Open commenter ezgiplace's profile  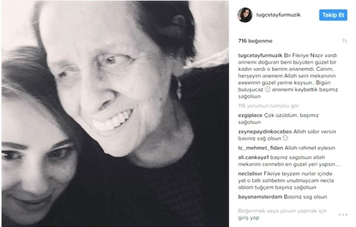(x=250, y=115)
